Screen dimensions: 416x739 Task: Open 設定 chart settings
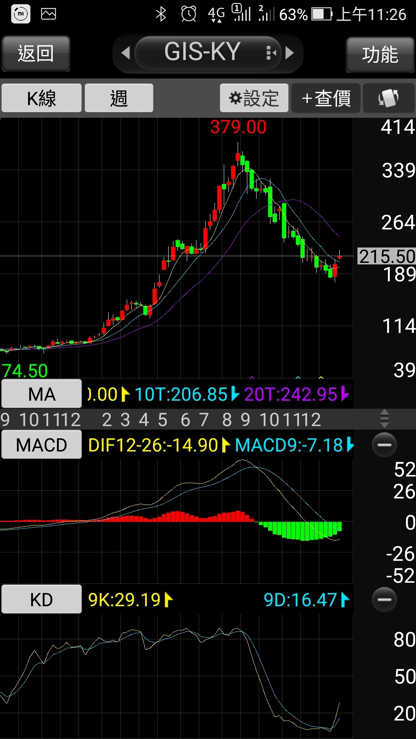click(x=254, y=98)
